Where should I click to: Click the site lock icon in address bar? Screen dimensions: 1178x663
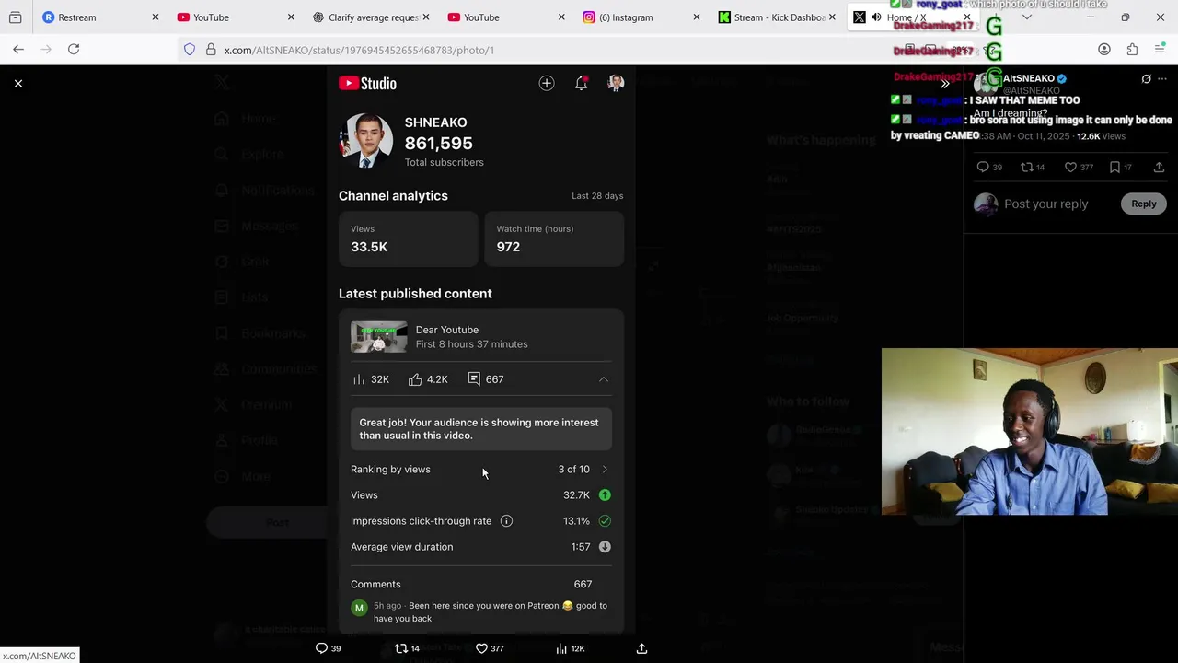tap(211, 50)
